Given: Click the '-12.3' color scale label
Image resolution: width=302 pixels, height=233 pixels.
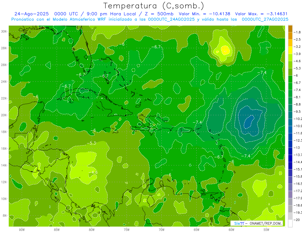Looking at the screenshot, I should pyautogui.click(x=298, y=141).
